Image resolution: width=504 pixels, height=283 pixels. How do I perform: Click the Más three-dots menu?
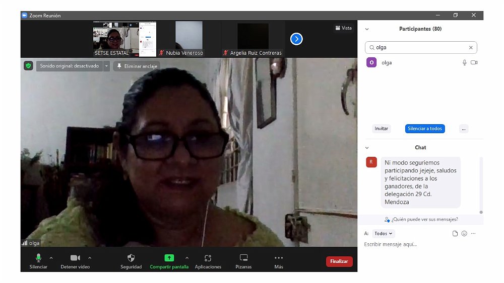pyautogui.click(x=279, y=258)
